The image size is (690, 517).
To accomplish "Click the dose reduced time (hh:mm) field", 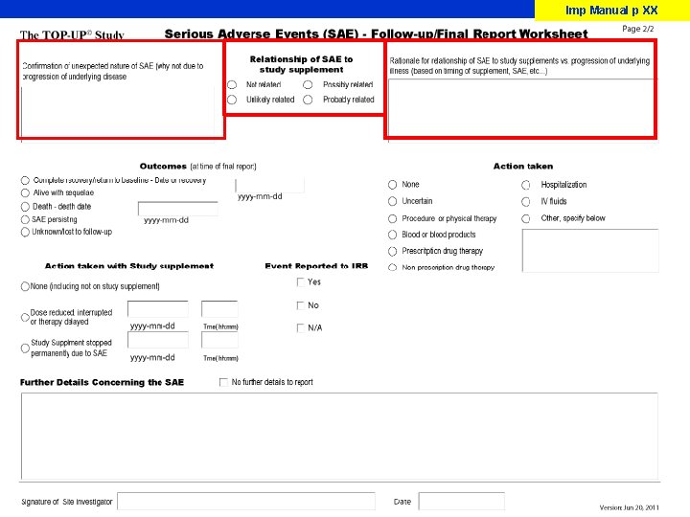I will click(x=219, y=309).
